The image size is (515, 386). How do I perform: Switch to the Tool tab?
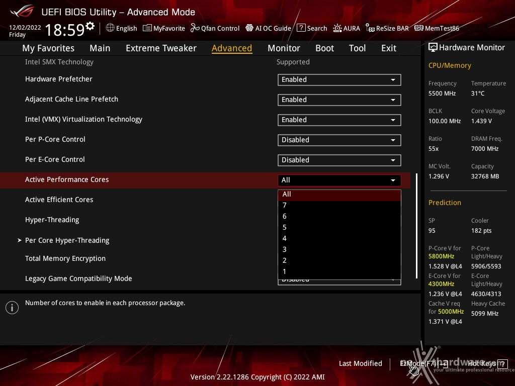click(357, 48)
